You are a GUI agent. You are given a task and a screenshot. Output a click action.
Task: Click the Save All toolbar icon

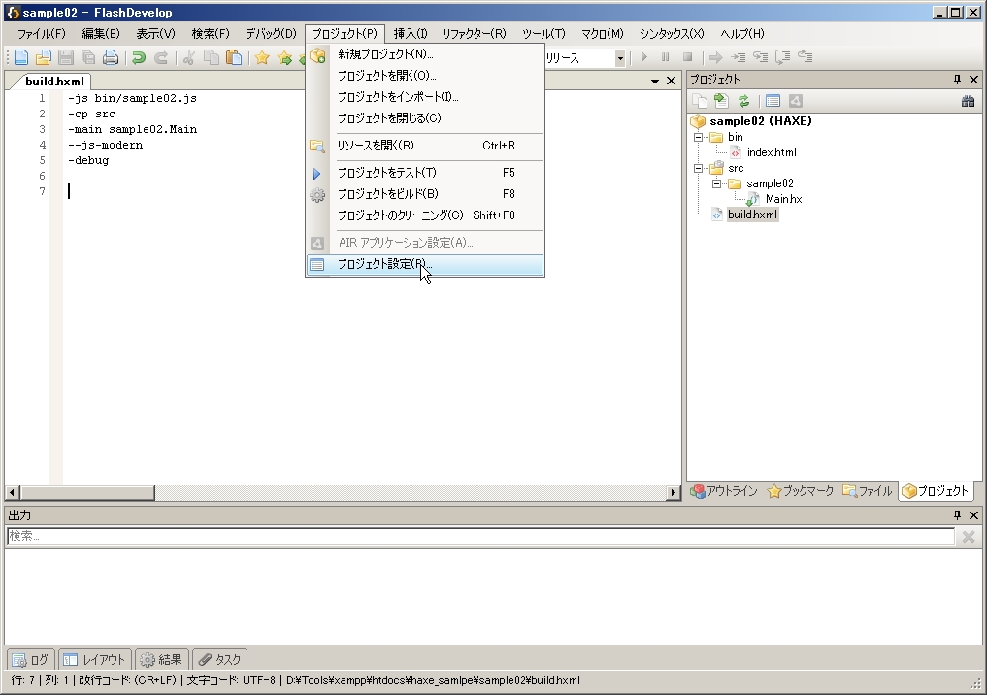coord(88,58)
